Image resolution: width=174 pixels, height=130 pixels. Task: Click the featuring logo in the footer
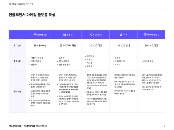(15, 126)
